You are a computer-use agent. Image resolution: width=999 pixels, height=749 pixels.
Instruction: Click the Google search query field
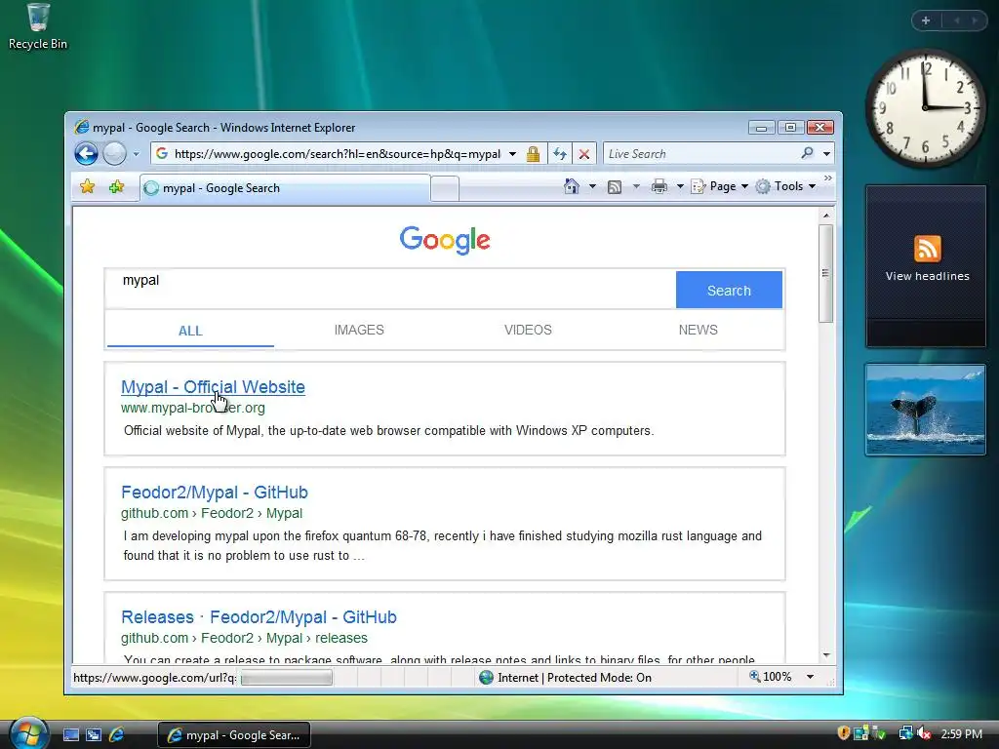(x=390, y=289)
